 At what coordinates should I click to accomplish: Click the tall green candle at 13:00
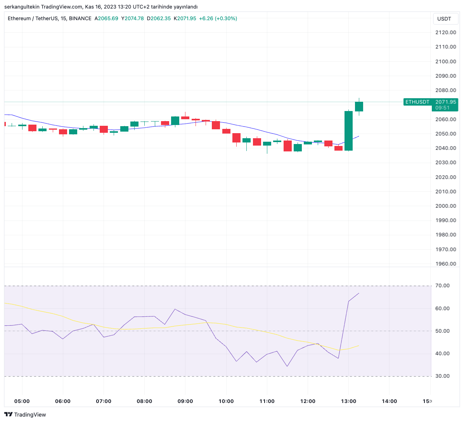pos(348,130)
